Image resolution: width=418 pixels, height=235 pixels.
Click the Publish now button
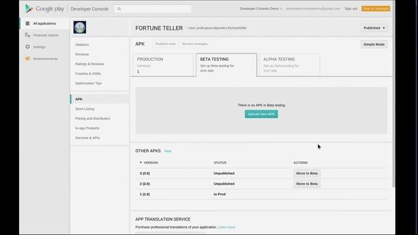click(x=165, y=44)
